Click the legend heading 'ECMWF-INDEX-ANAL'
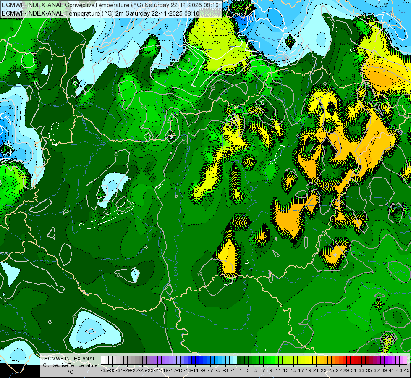Screen dimensions: 411x378 pyautogui.click(x=70, y=359)
